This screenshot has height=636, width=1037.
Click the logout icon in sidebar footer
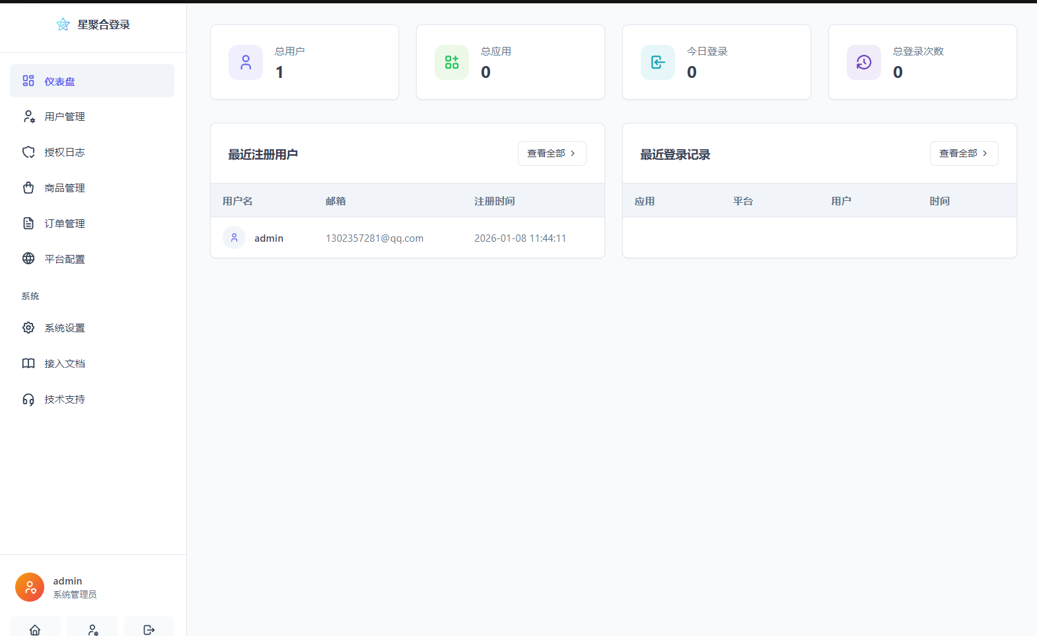point(149,629)
